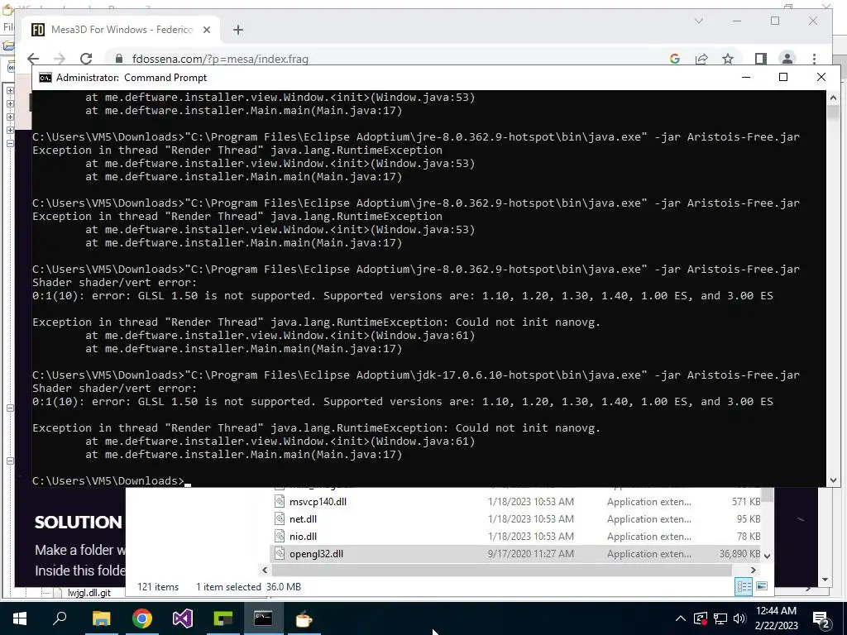Image resolution: width=847 pixels, height=635 pixels.
Task: Collapse the bottom minus node in the left tree
Action: 10,461
